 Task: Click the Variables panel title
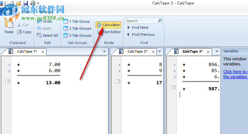(x=231, y=51)
